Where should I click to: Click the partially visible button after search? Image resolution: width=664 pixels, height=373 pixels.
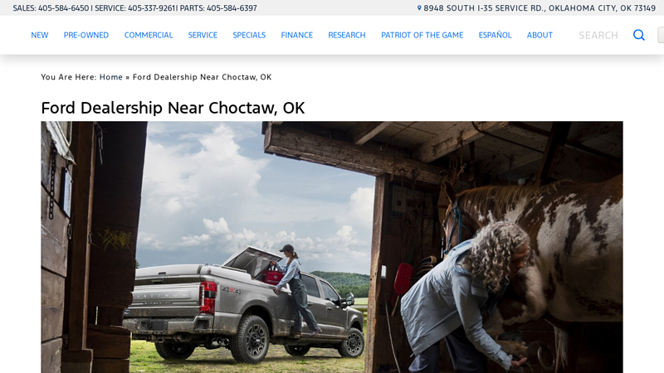(661, 35)
